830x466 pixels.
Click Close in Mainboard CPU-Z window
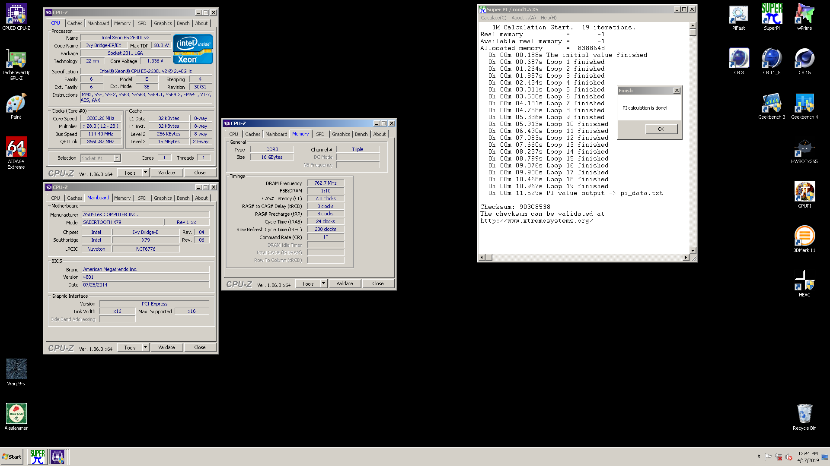pyautogui.click(x=200, y=347)
